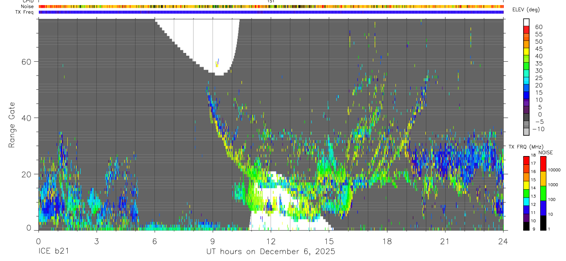Select the yellow 14–15 MHz TX FRQ swatch
This screenshot has height=261, width=566.
pos(526,184)
